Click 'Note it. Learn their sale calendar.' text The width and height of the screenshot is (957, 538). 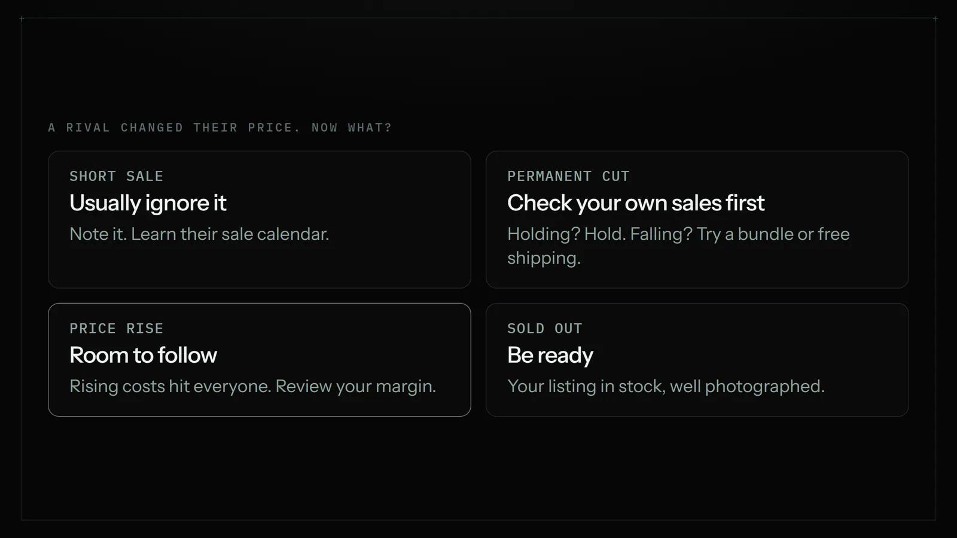coord(199,234)
